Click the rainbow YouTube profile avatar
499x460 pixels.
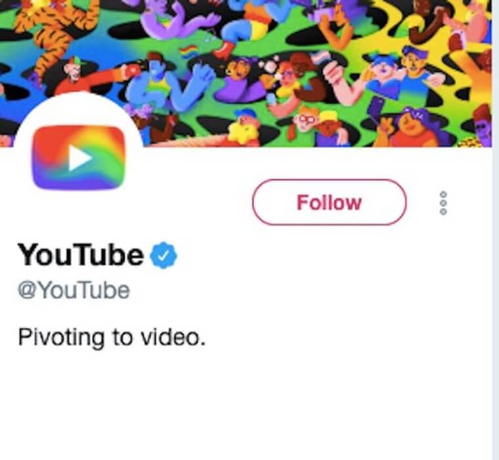(77, 158)
